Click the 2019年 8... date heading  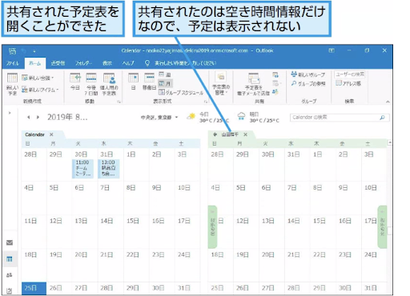67,117
